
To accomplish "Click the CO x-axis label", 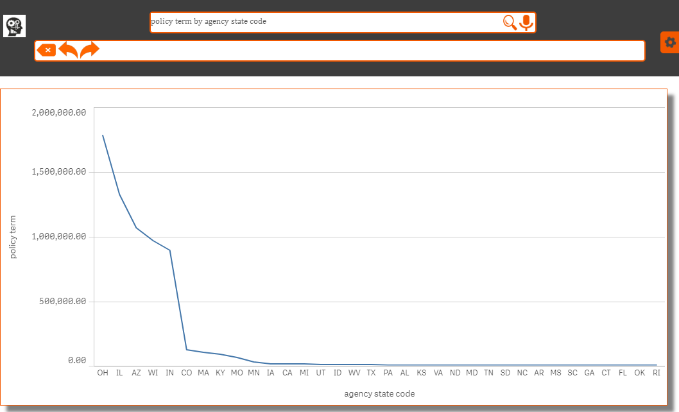I will (187, 373).
